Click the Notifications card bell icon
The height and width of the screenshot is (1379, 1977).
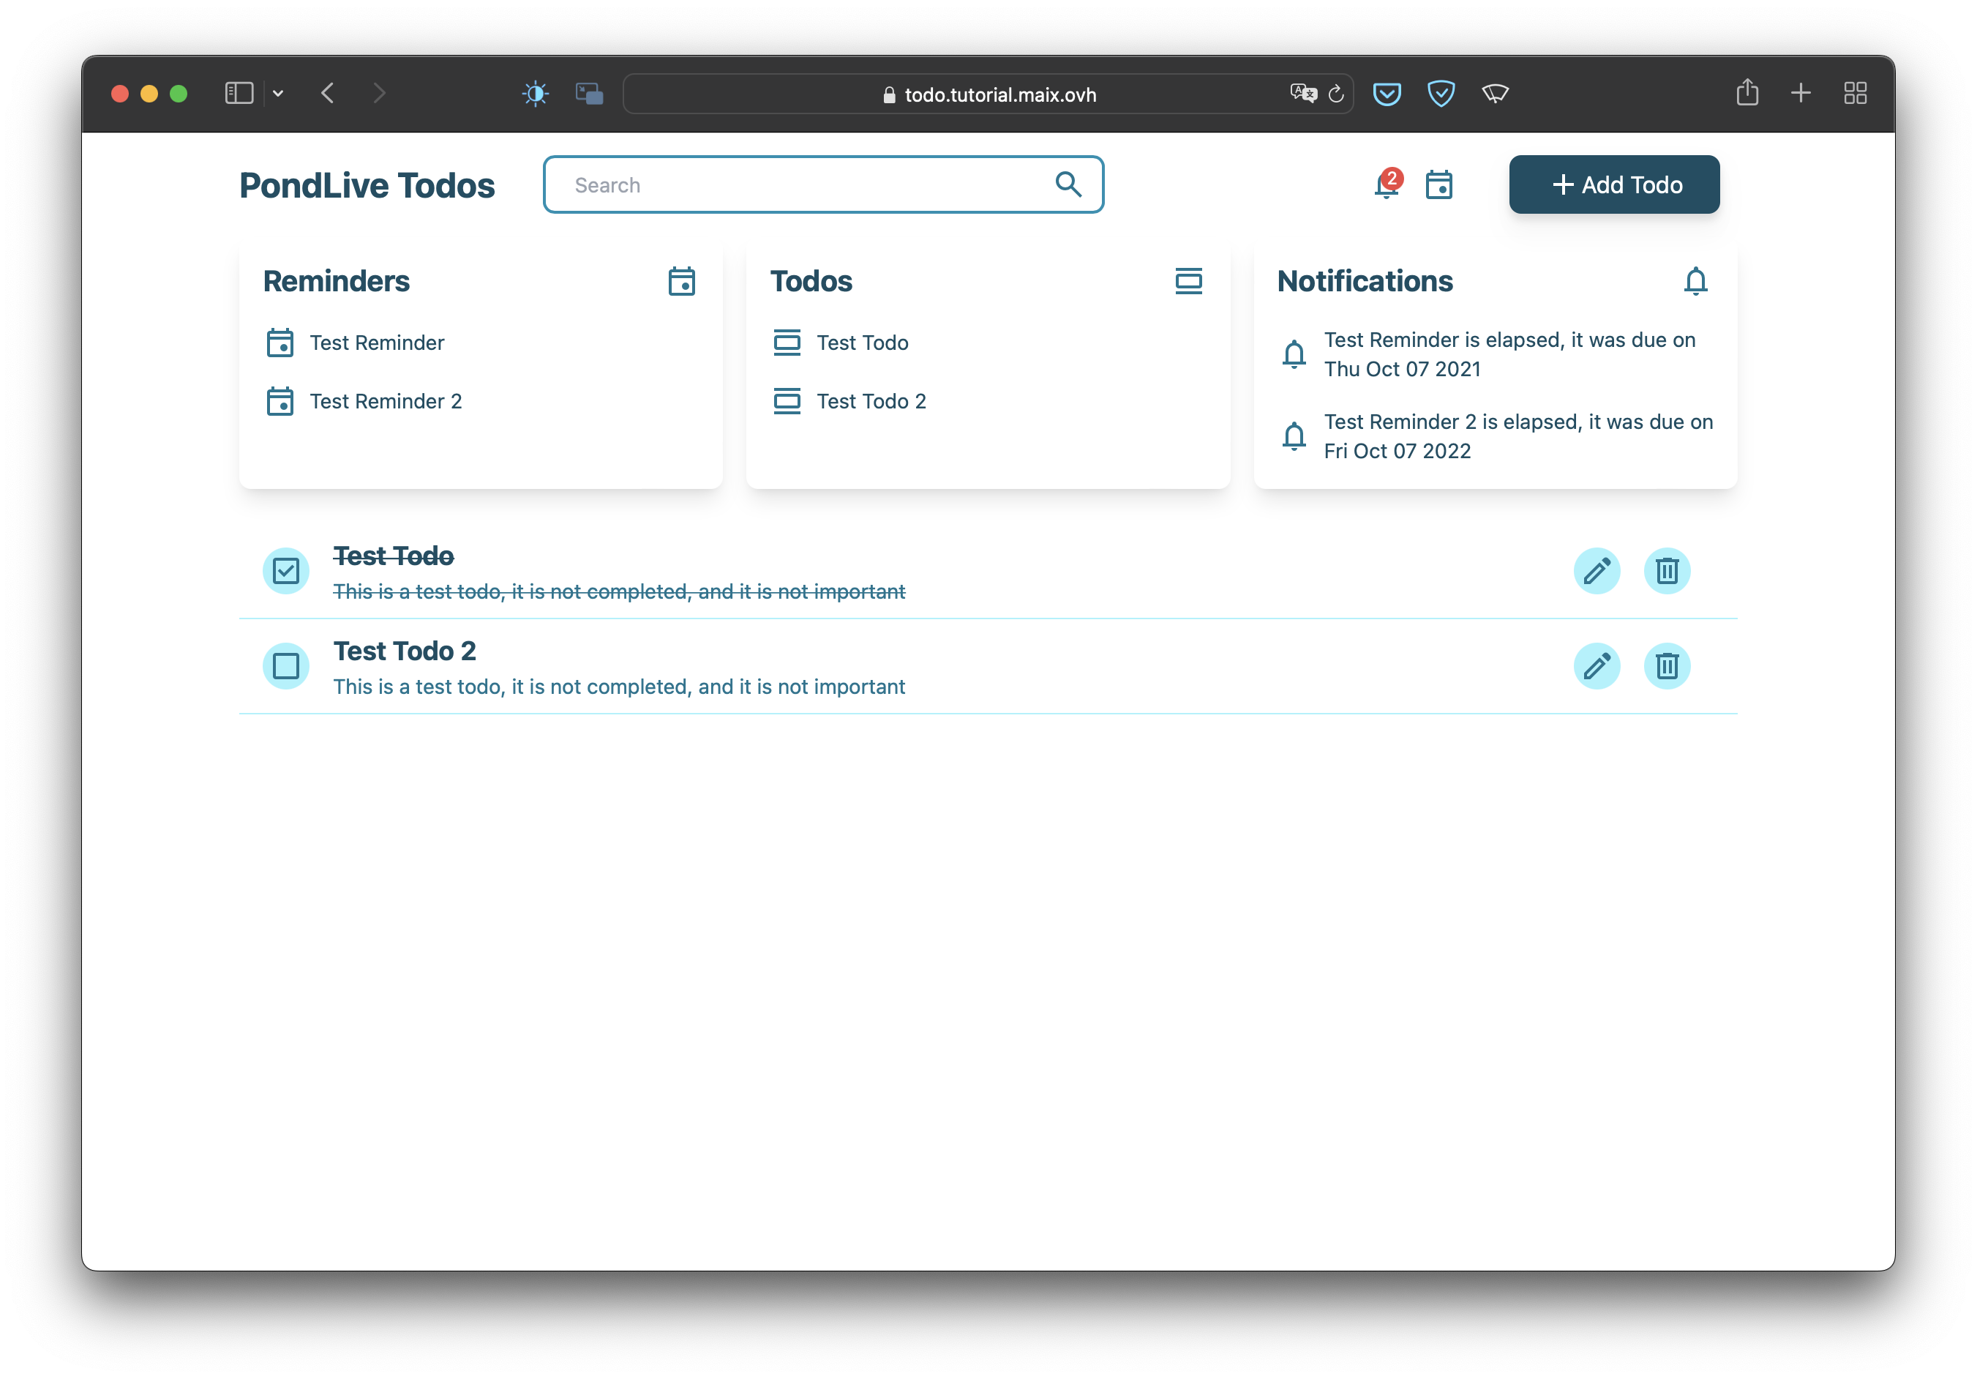(1695, 281)
